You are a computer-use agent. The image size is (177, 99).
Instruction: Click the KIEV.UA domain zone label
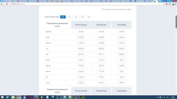(48, 43)
